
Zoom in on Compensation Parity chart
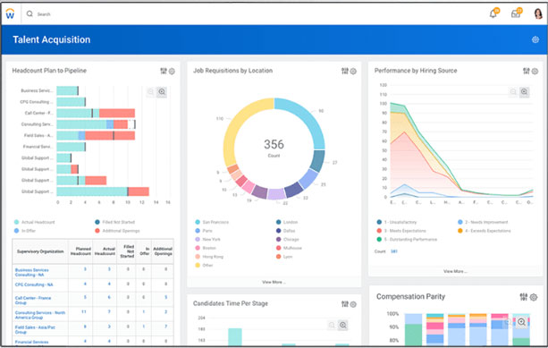[521, 322]
